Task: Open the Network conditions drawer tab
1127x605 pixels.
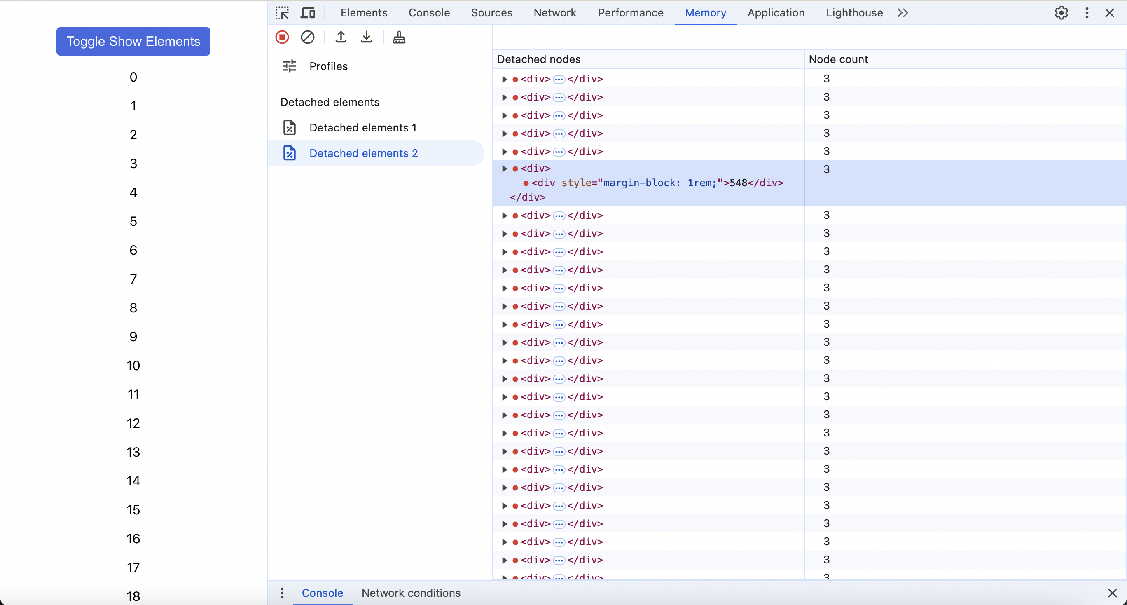Action: tap(411, 593)
